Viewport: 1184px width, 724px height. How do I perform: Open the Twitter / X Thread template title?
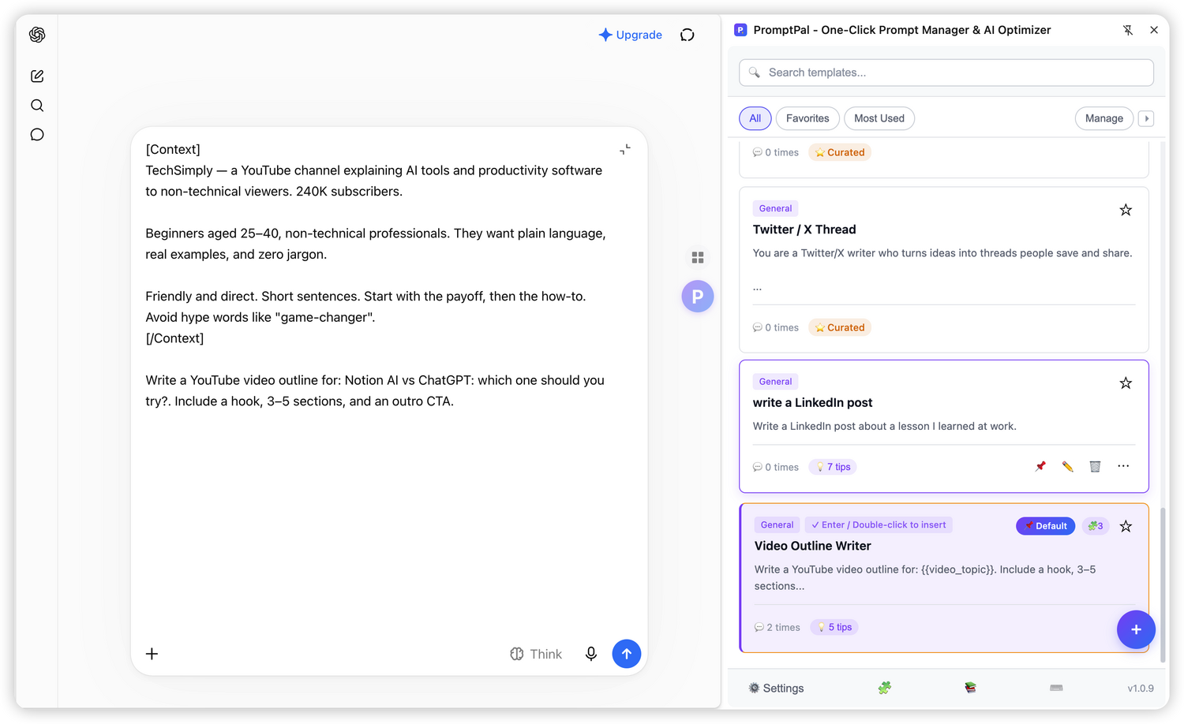click(804, 230)
